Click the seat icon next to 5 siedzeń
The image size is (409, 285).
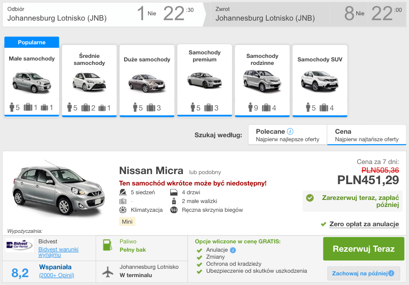pos(122,192)
